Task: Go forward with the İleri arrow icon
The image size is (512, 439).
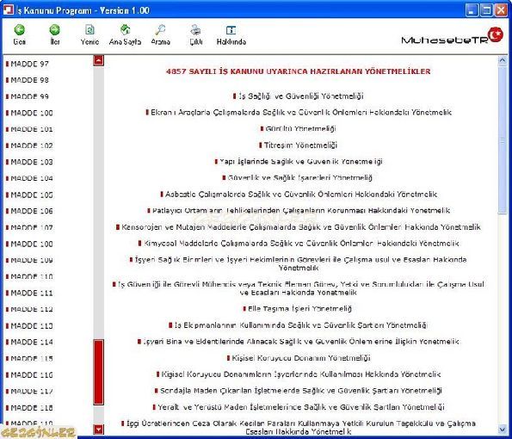Action: tap(54, 30)
